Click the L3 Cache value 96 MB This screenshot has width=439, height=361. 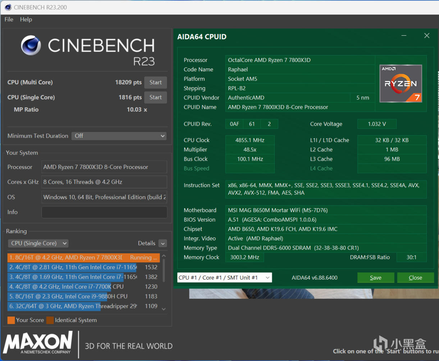[x=392, y=159]
